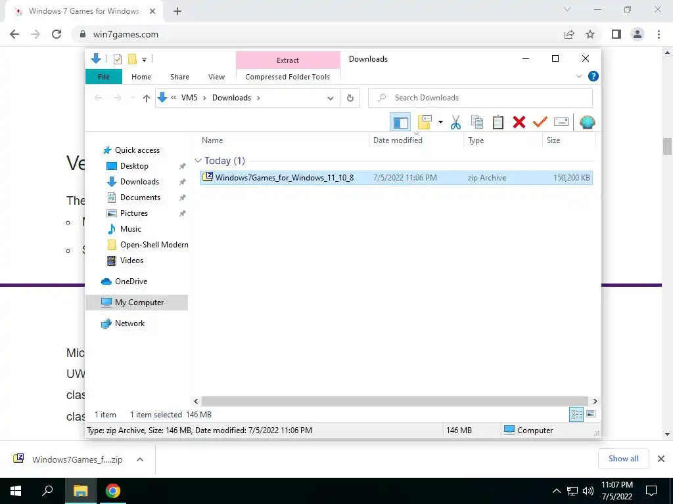Sort by the Name column header
Viewport: 673px width, 504px height.
click(x=283, y=140)
